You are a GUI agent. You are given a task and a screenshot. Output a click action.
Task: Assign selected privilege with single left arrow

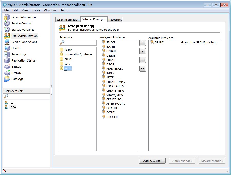click(142, 43)
